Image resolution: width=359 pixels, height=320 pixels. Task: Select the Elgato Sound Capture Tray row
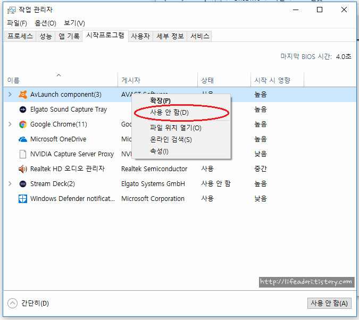[x=180, y=110]
